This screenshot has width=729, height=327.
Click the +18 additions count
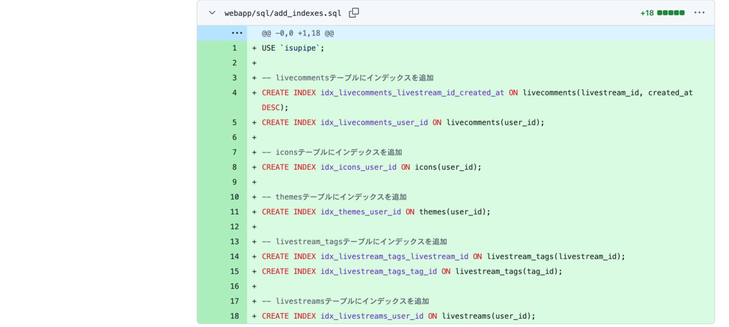[647, 13]
